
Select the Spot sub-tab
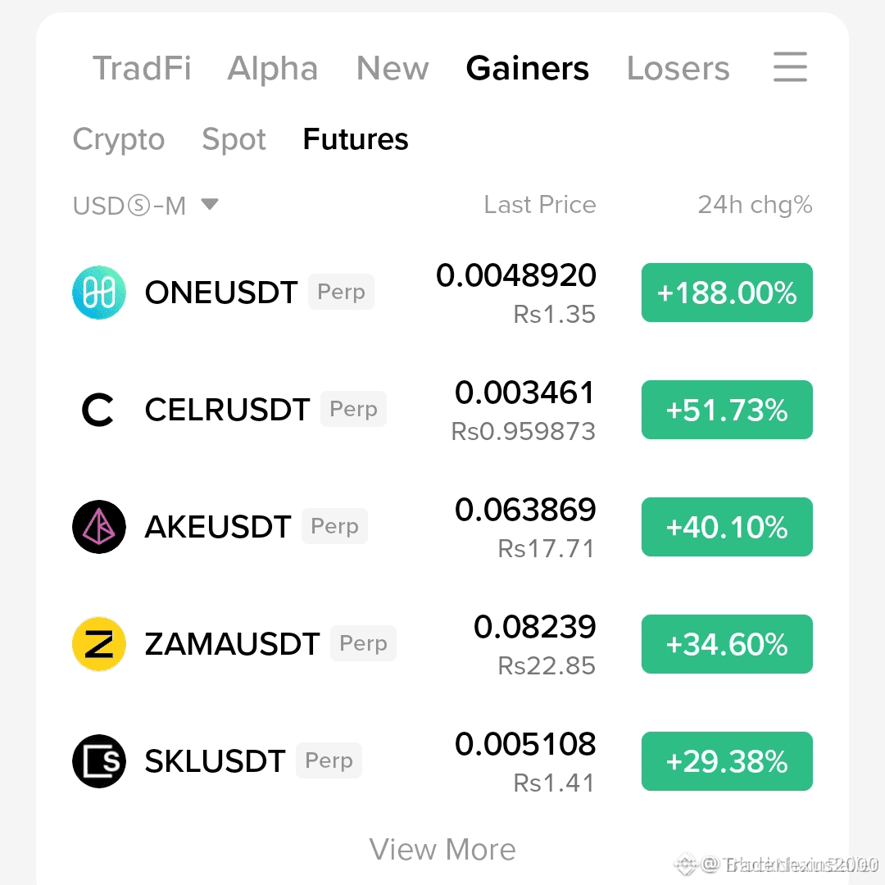[x=234, y=139]
